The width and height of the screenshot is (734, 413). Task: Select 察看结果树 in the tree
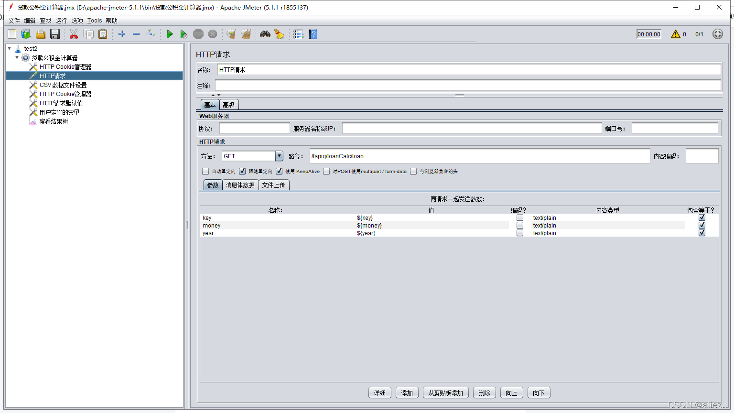coord(54,121)
